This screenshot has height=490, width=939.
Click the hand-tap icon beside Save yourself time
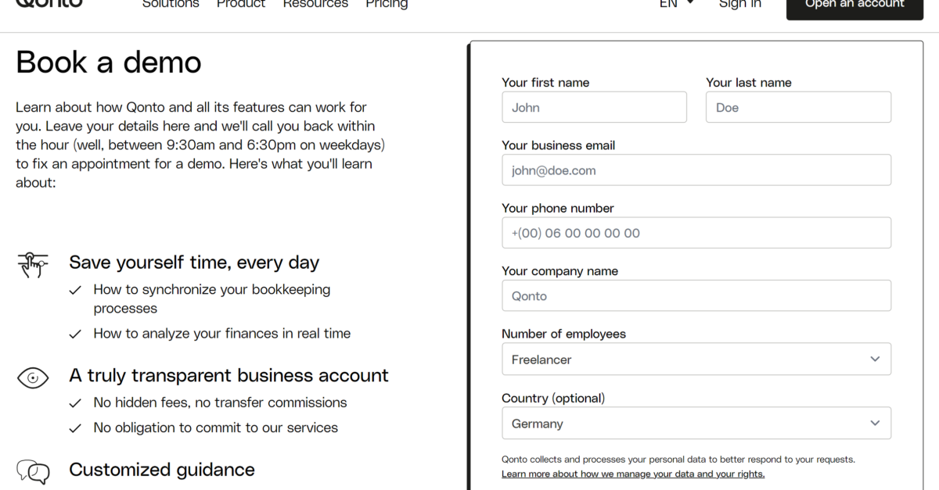(33, 265)
